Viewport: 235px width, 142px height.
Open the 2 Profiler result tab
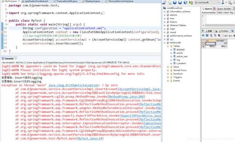pos(222,31)
